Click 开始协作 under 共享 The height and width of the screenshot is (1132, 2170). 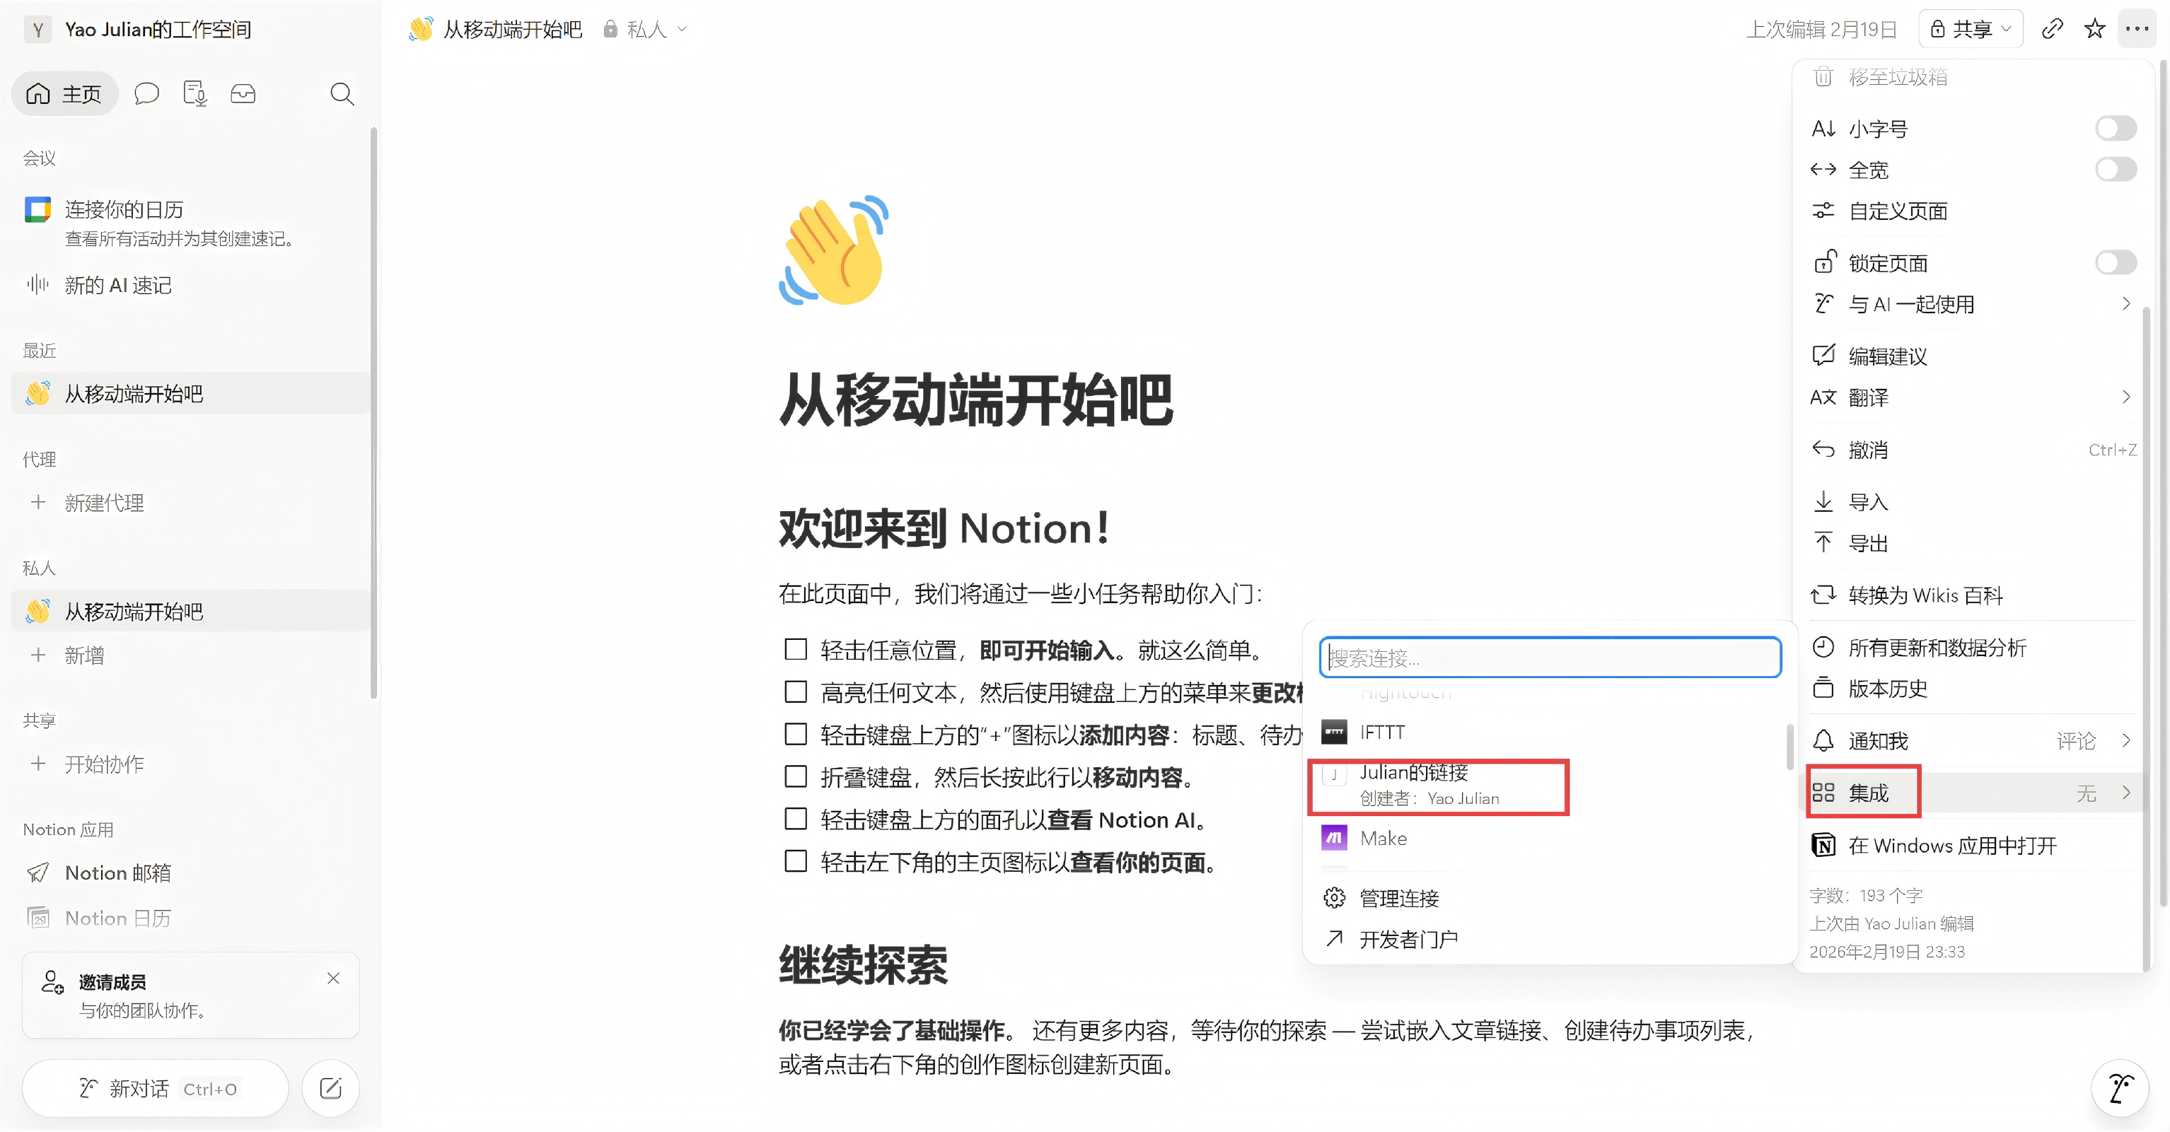(190, 764)
